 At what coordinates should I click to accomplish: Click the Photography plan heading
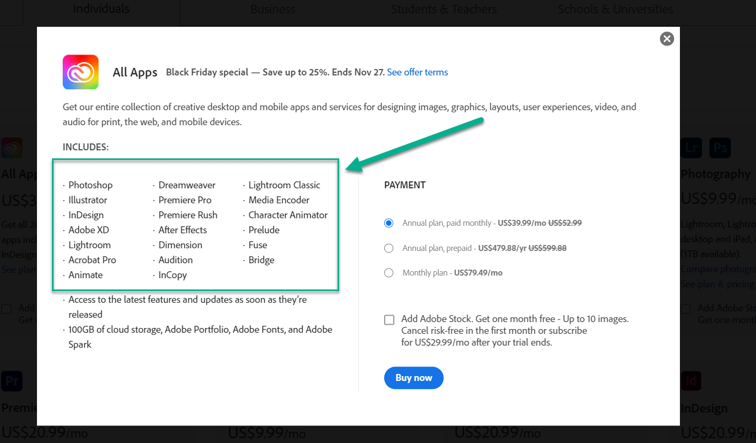[x=715, y=174]
